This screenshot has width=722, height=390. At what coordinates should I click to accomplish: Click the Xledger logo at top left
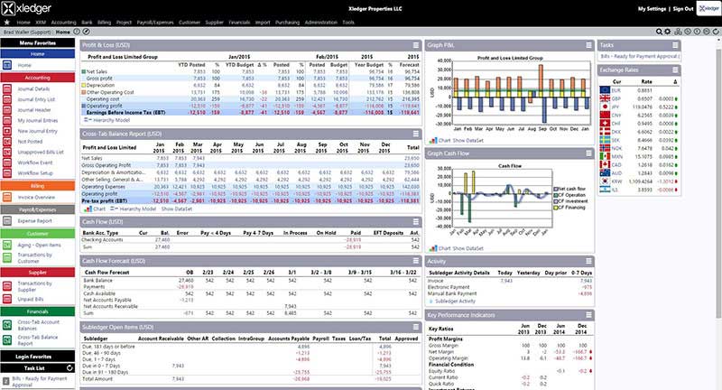coord(27,8)
